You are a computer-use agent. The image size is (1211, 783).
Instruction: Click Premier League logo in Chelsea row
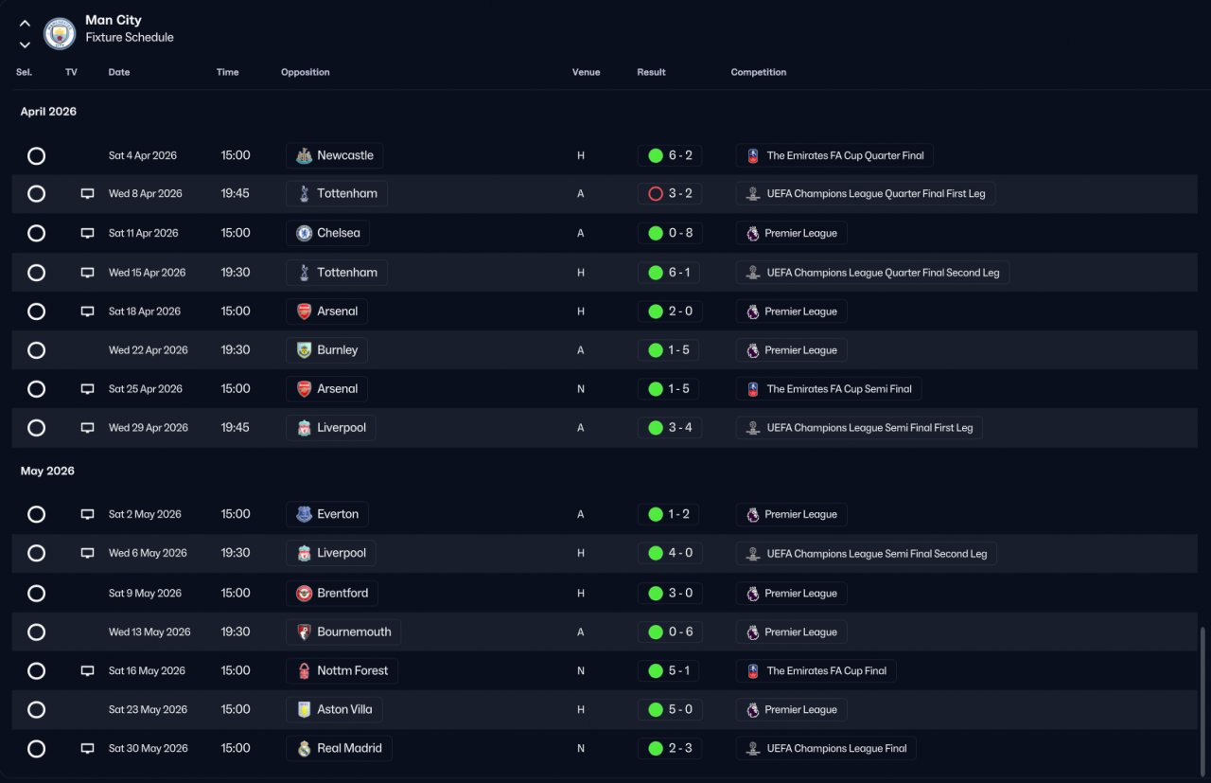(753, 233)
